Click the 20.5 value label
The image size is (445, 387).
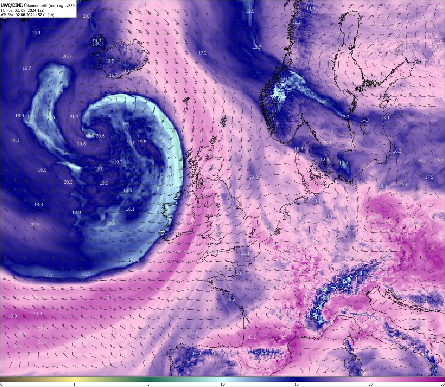(x=240, y=274)
